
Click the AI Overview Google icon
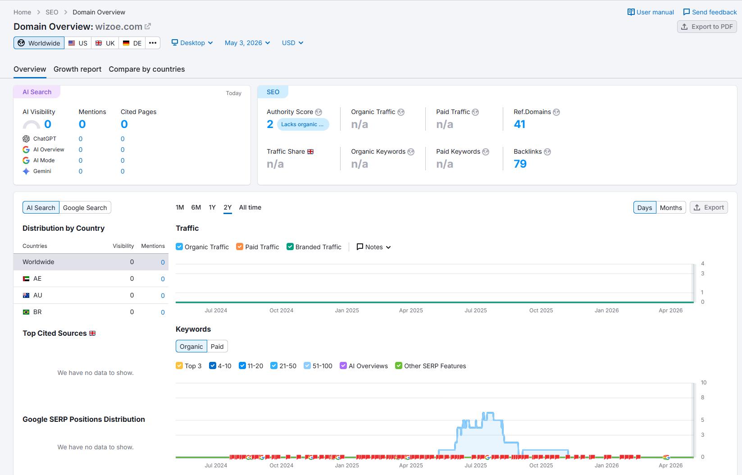pyautogui.click(x=26, y=150)
